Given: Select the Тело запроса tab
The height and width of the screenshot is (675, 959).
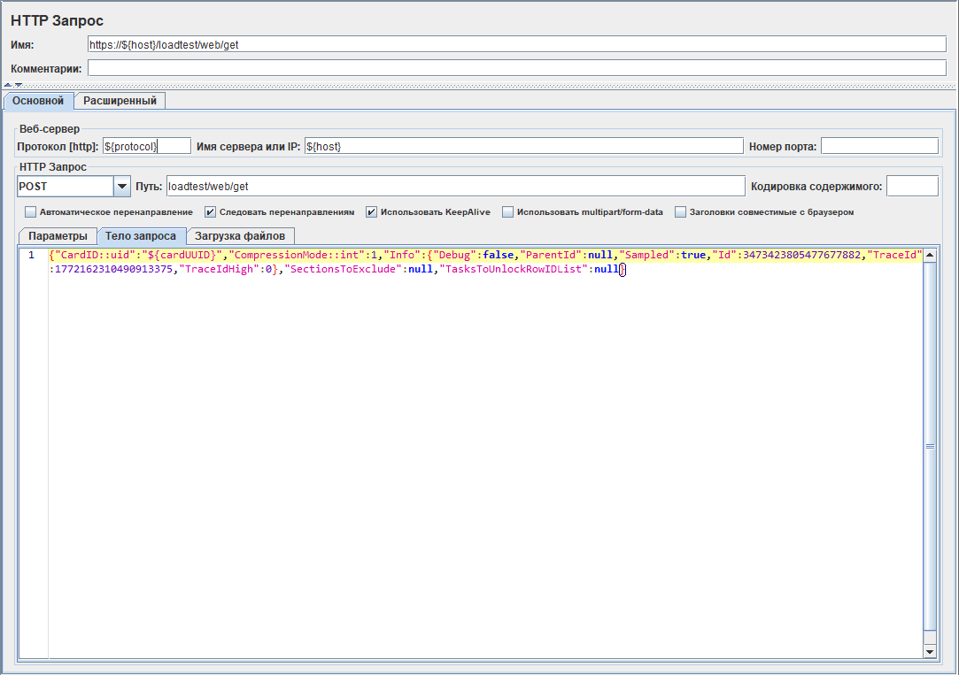Looking at the screenshot, I should coord(141,236).
